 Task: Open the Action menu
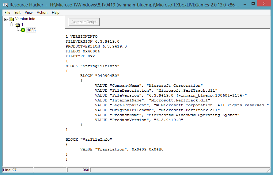coord(42,13)
